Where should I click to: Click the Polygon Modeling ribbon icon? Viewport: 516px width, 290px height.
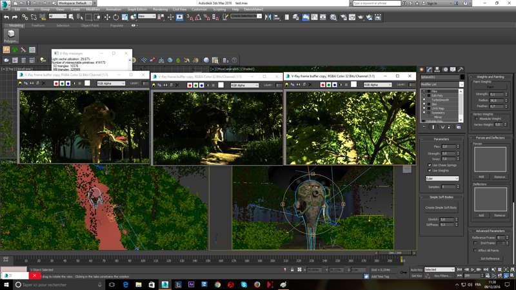[11, 36]
